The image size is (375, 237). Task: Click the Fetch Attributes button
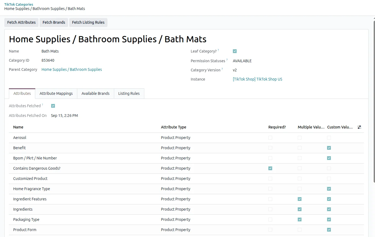click(22, 22)
